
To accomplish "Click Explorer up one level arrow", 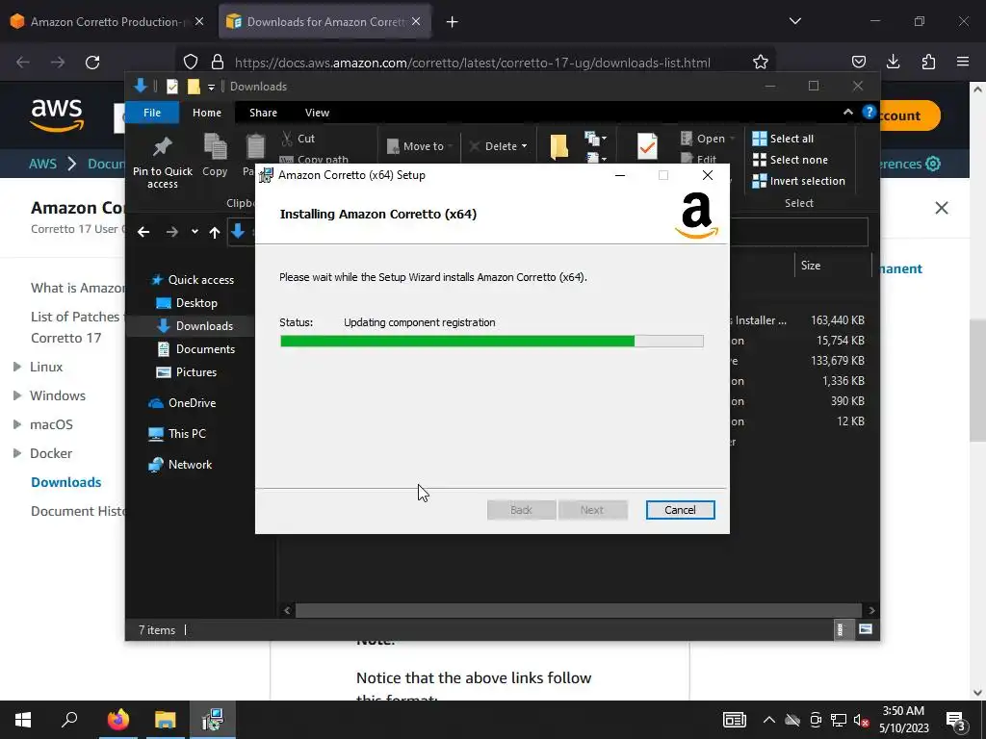I will click(215, 233).
